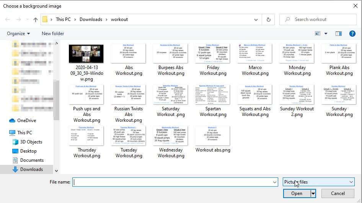Screen dimensions: 362x203
Task: Toggle the preview pane icon
Action: pos(338,34)
